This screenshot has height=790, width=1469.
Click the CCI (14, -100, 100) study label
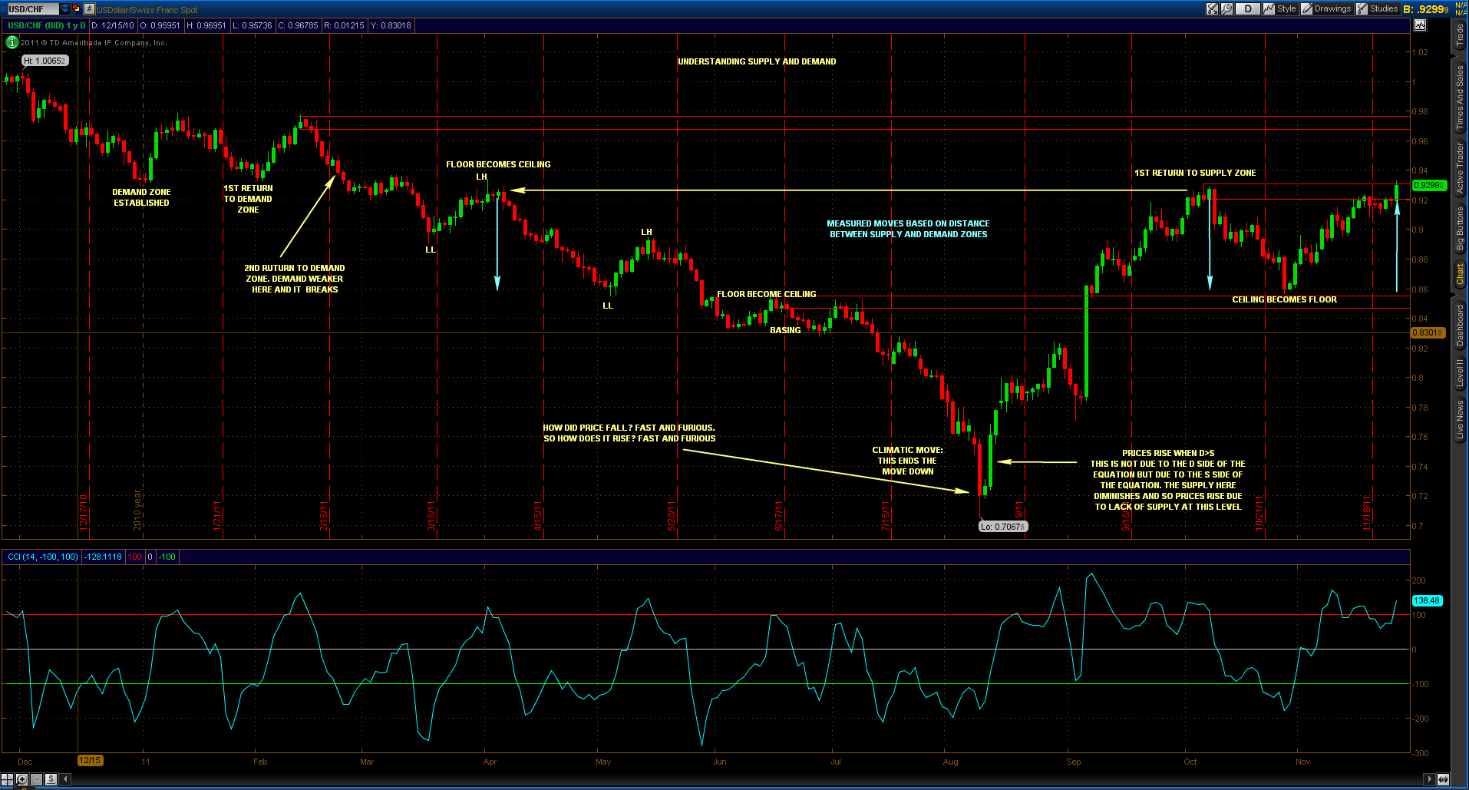(x=42, y=557)
